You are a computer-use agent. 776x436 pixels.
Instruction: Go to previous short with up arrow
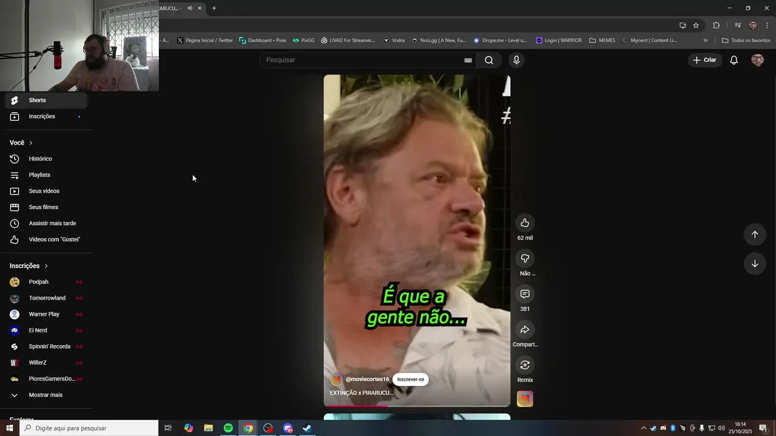pyautogui.click(x=755, y=234)
